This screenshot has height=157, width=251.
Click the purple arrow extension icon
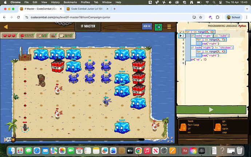[210, 17]
